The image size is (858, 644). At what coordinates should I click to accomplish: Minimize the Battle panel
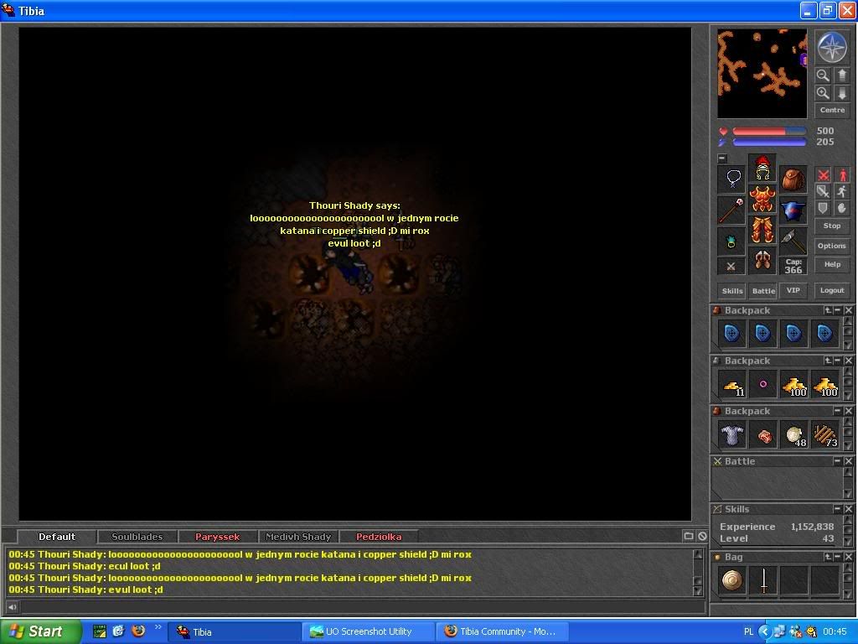coord(837,461)
